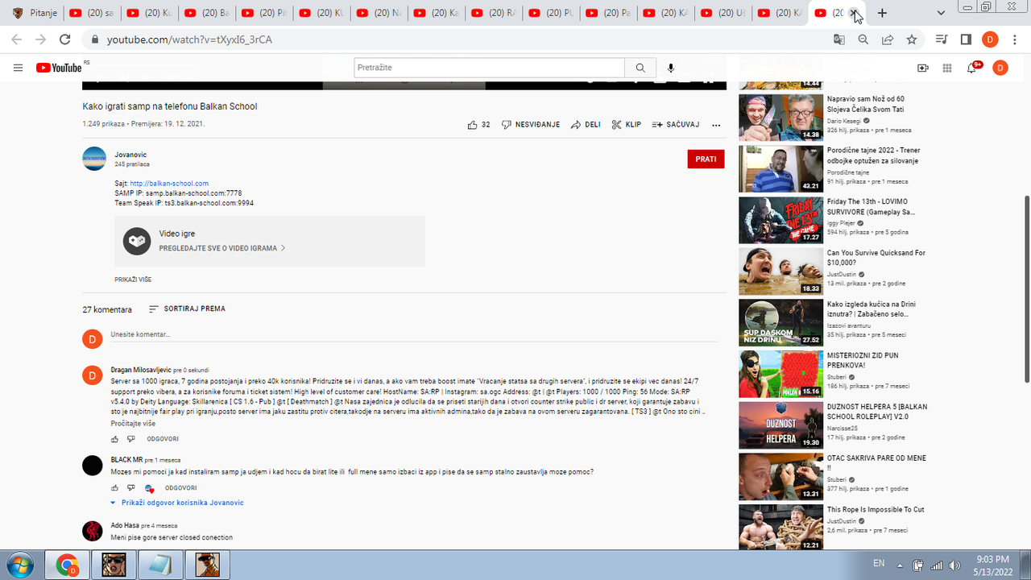Go back in Chrome

(x=17, y=39)
